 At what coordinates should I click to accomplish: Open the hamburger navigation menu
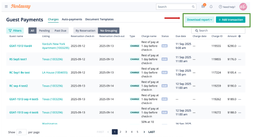(x=6, y=6)
